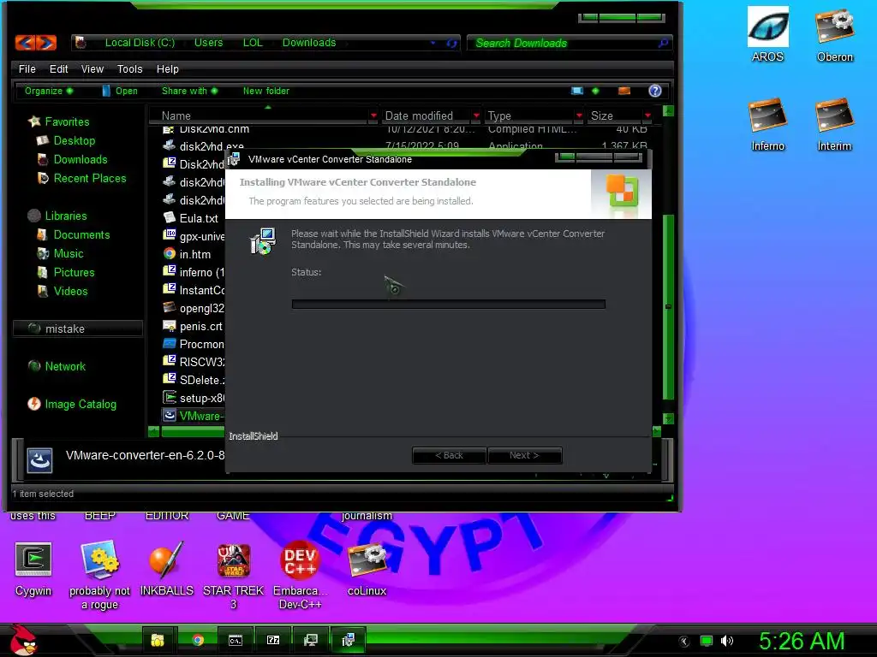Open the Interim desktop shortcut
Image resolution: width=877 pixels, height=657 pixels.
click(x=834, y=124)
